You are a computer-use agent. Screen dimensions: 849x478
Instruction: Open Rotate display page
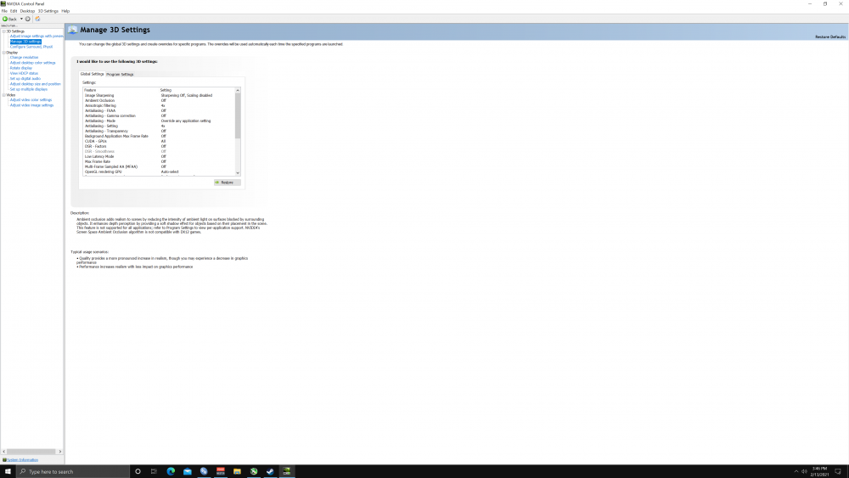coord(21,68)
